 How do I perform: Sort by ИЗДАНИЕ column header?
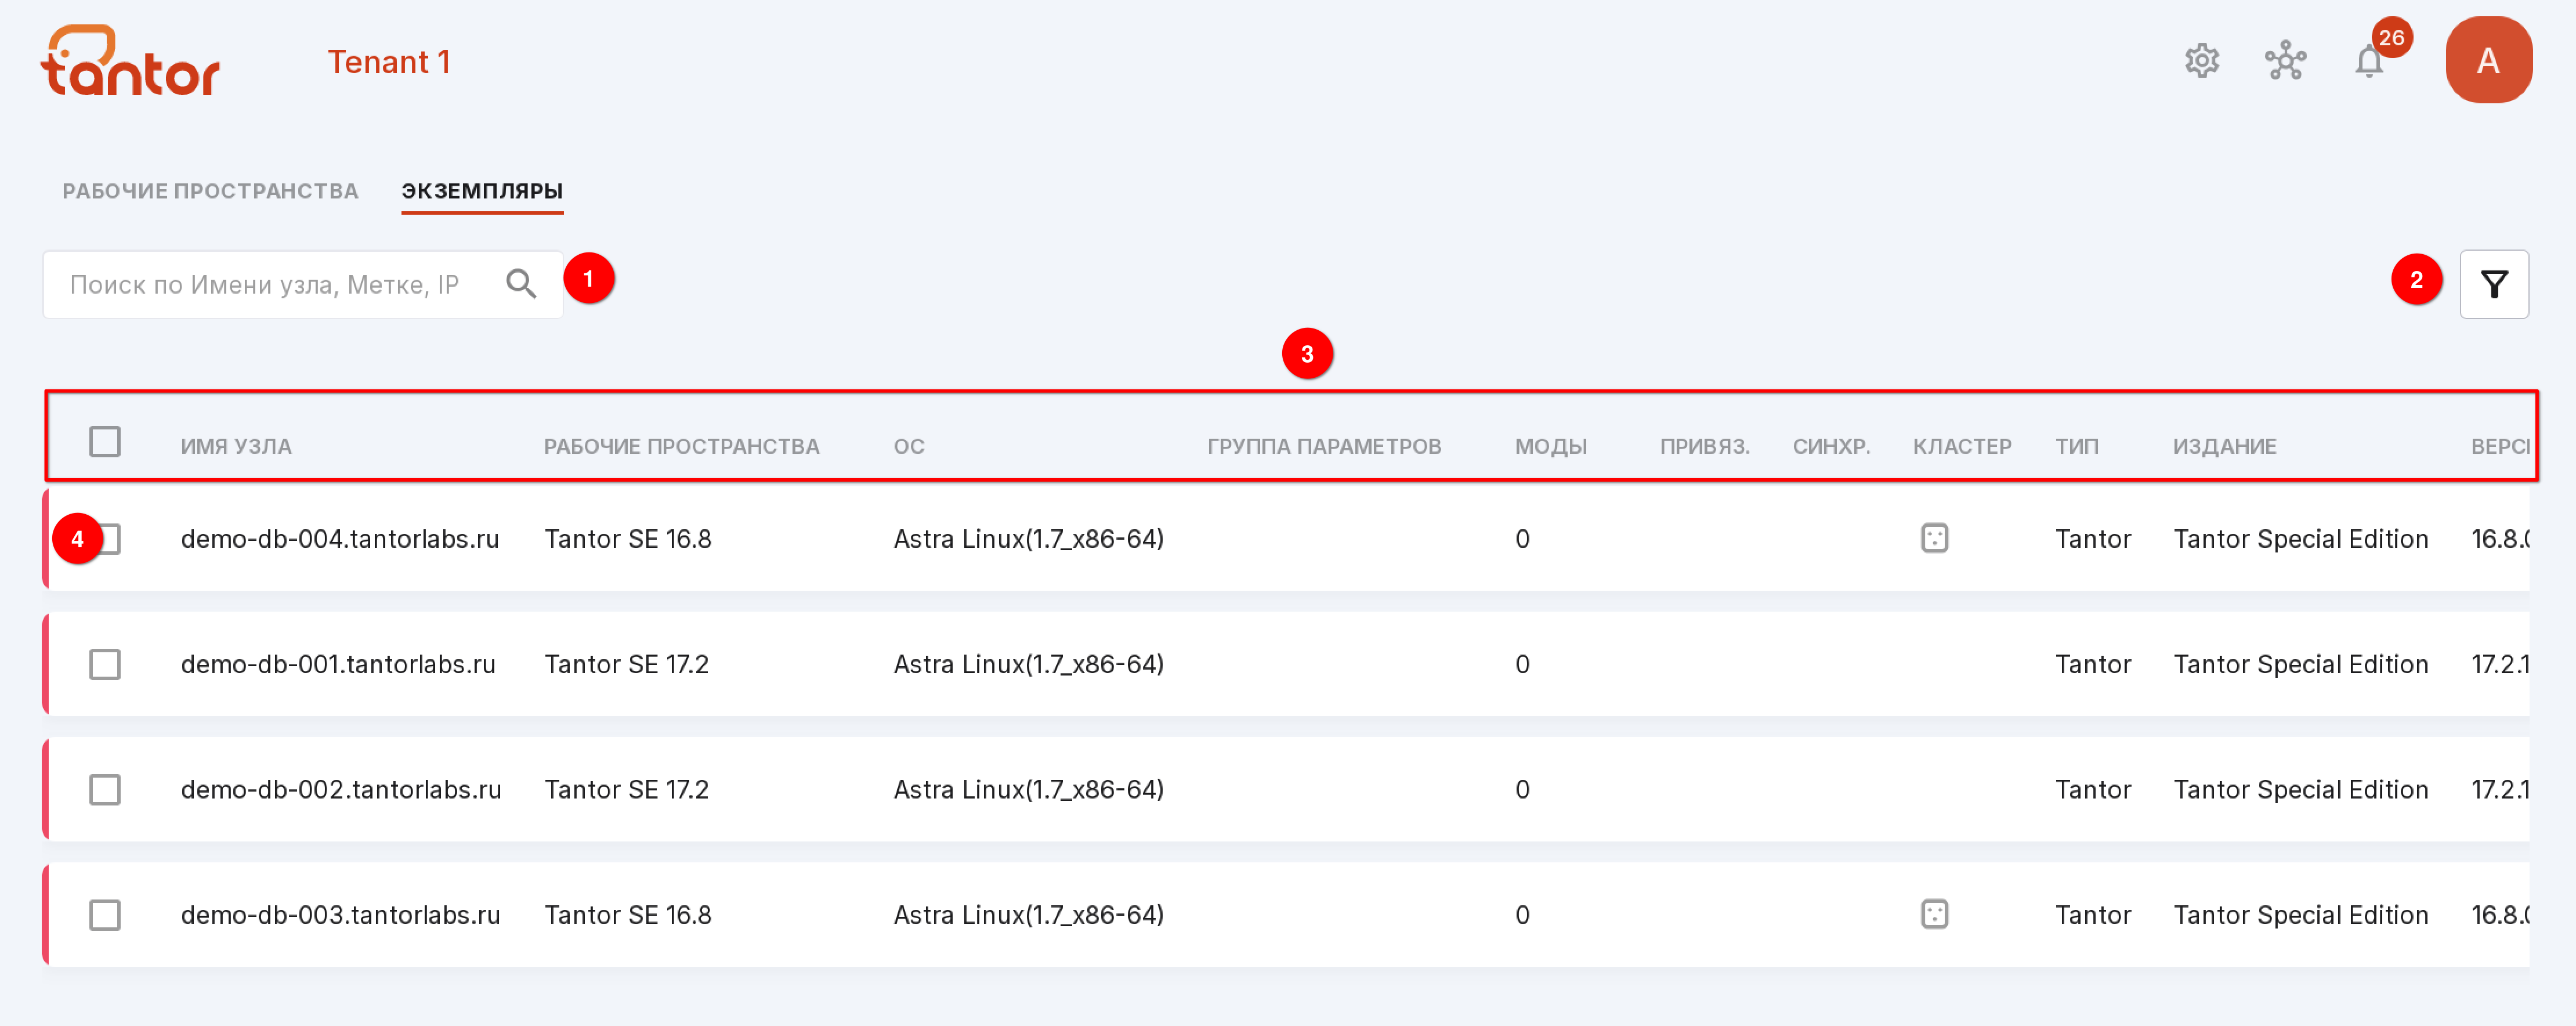(x=2224, y=446)
